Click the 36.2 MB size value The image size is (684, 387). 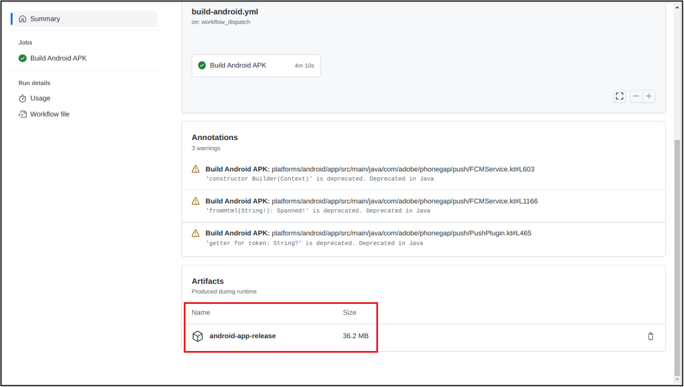point(355,336)
